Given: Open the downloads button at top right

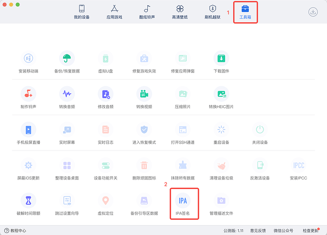Looking at the screenshot, I should point(313,12).
